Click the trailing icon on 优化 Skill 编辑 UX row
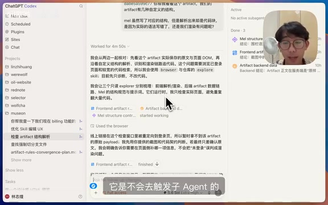The width and height of the screenshot is (328, 205). (x=80, y=129)
